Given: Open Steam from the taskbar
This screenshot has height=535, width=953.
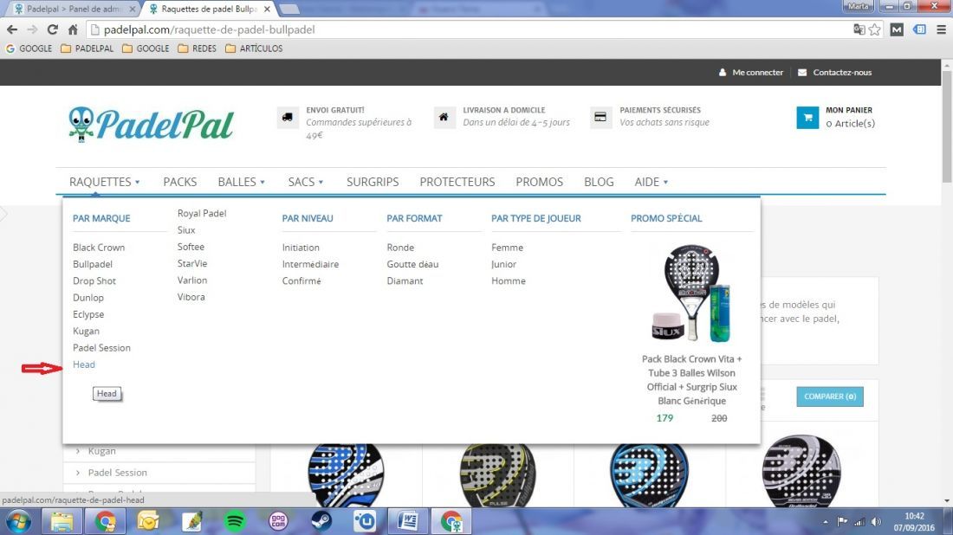Looking at the screenshot, I should pyautogui.click(x=321, y=522).
